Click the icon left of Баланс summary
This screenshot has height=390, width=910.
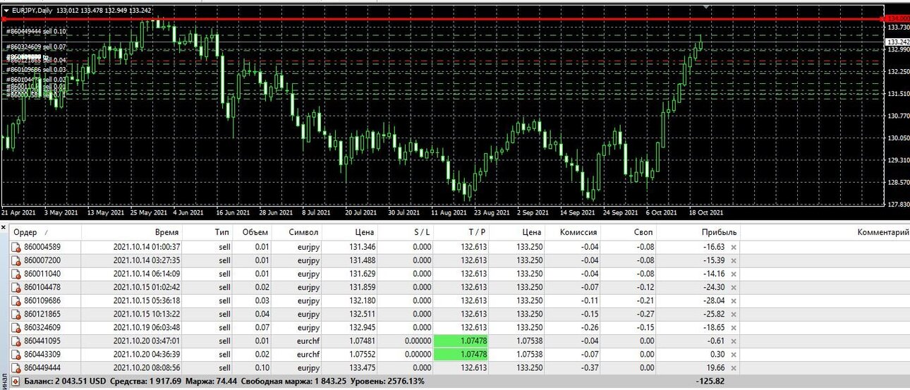[x=16, y=382]
